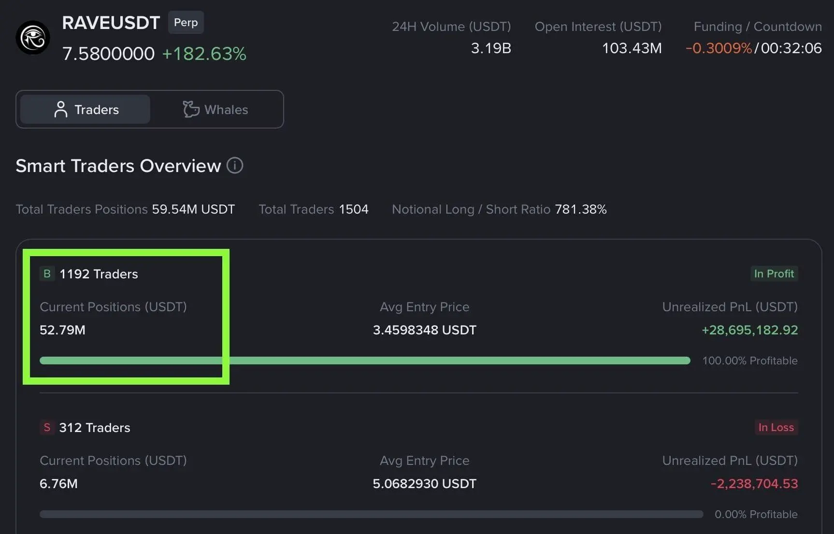Click the In Profit status tag
The image size is (834, 534).
click(x=774, y=274)
